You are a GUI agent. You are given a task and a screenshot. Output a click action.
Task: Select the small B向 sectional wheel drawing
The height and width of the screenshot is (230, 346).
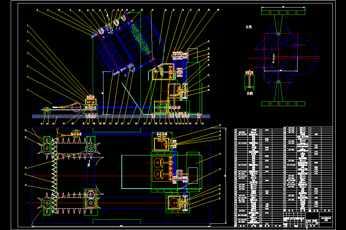249,80
